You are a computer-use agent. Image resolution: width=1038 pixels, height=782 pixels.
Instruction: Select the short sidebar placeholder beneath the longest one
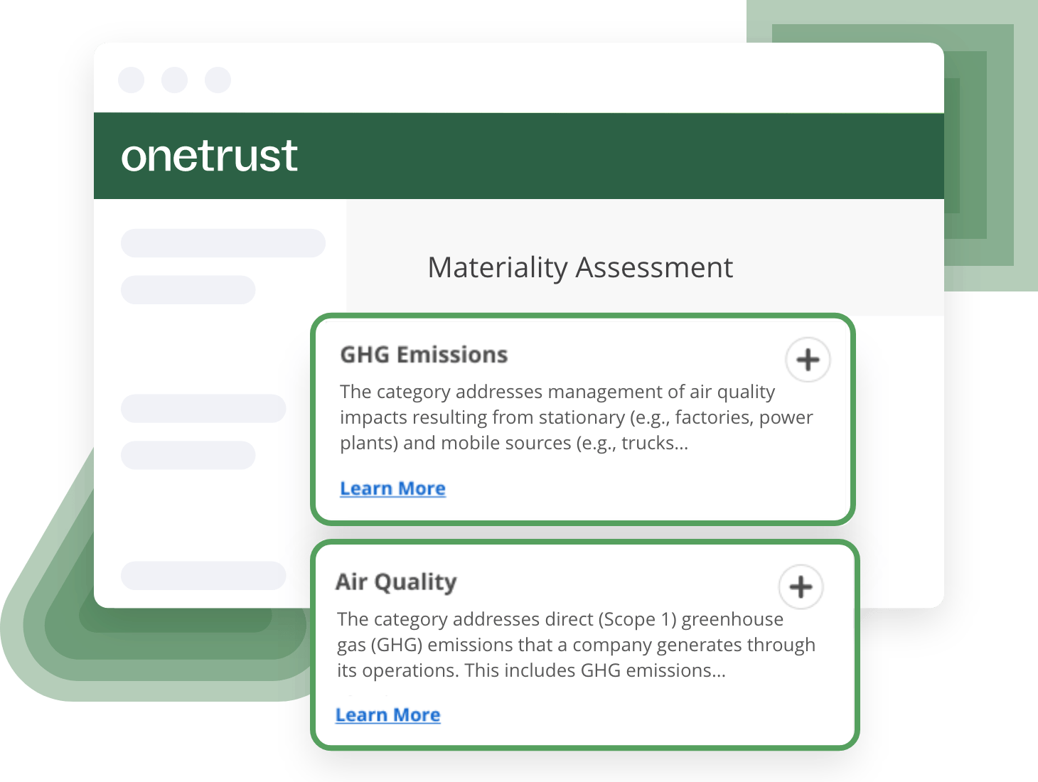pos(188,290)
